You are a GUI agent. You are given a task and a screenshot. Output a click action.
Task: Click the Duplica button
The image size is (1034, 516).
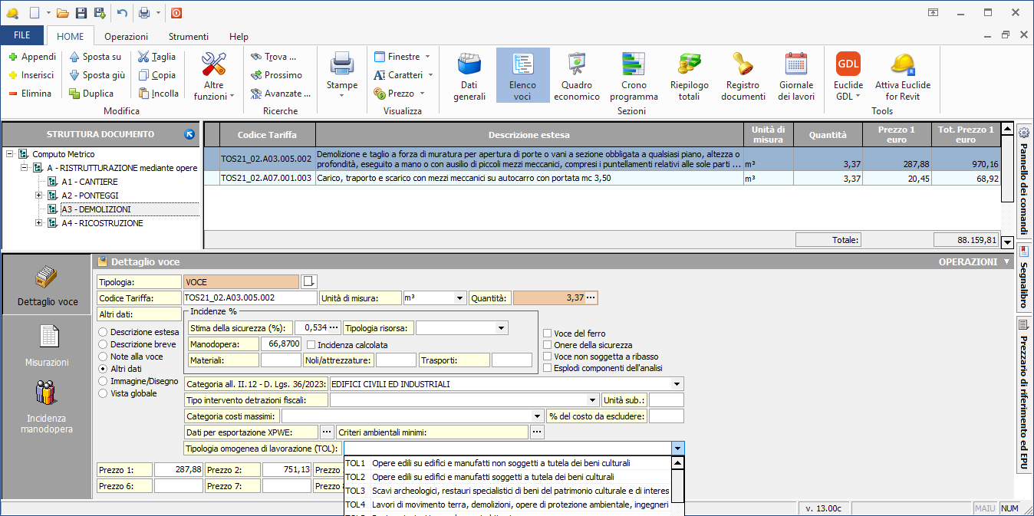tap(91, 94)
